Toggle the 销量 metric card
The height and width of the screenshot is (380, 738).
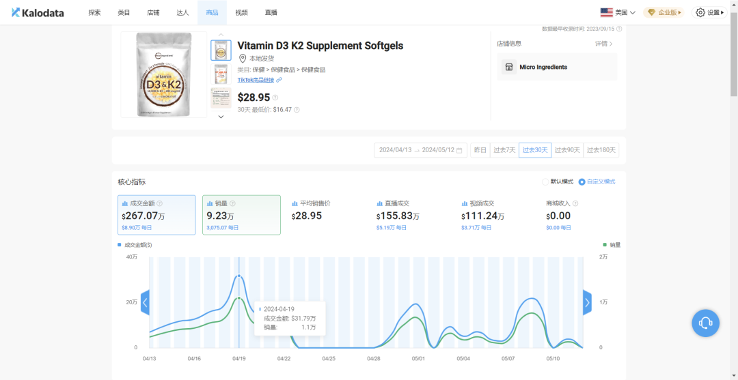click(241, 215)
